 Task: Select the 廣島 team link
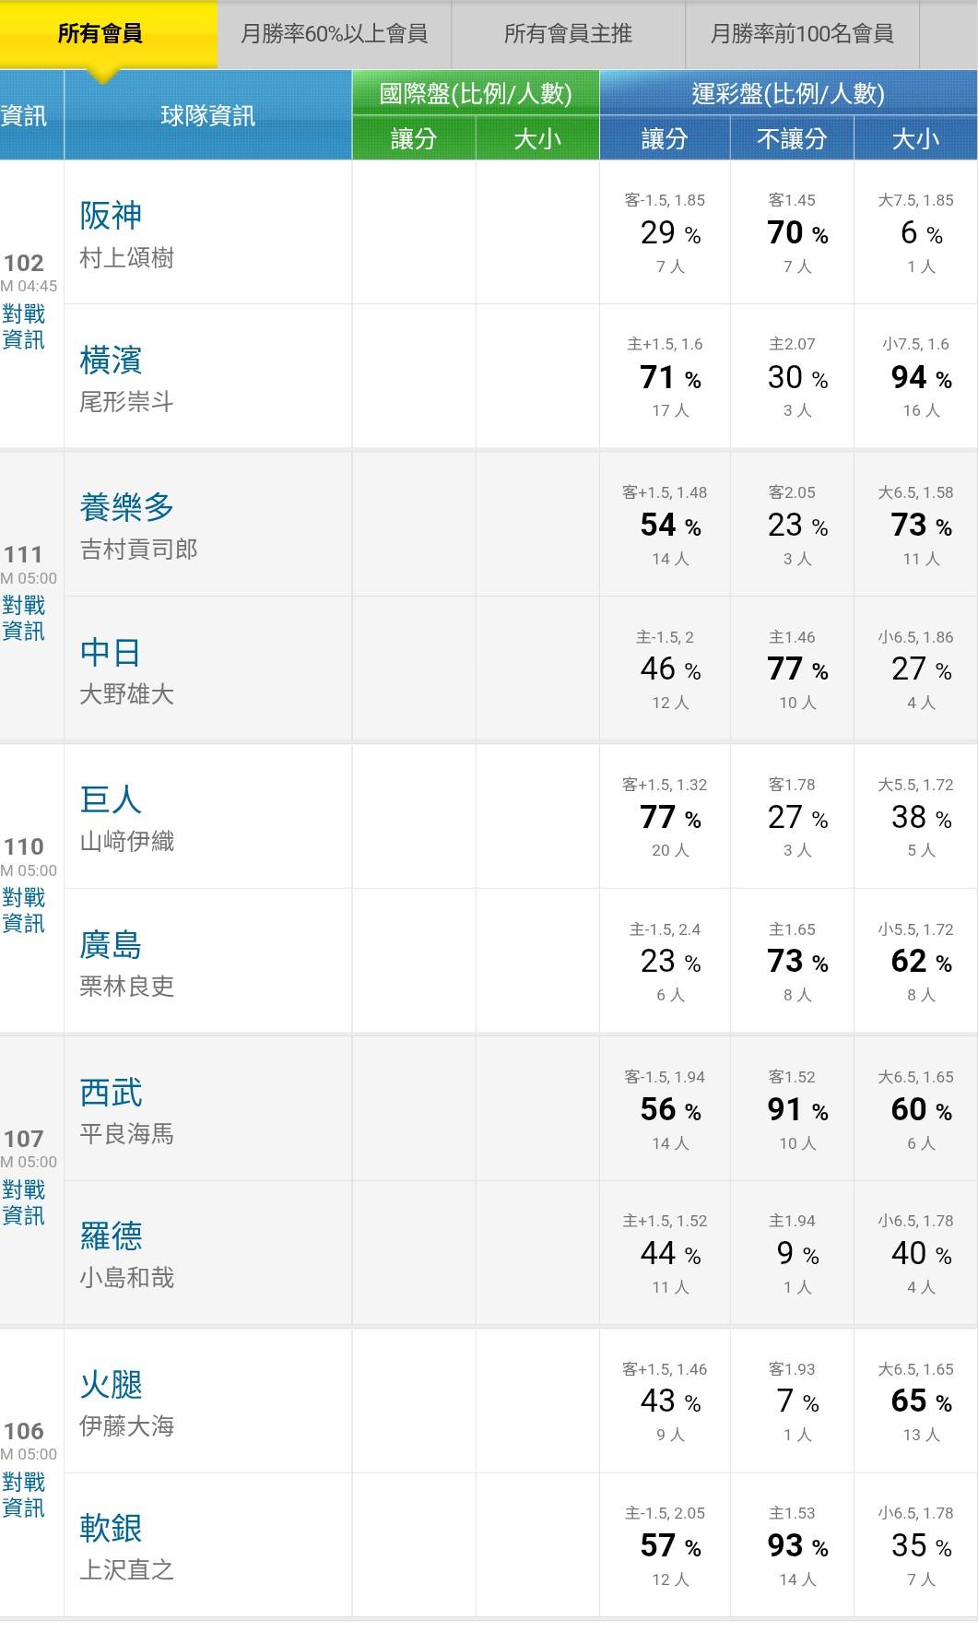pyautogui.click(x=111, y=945)
